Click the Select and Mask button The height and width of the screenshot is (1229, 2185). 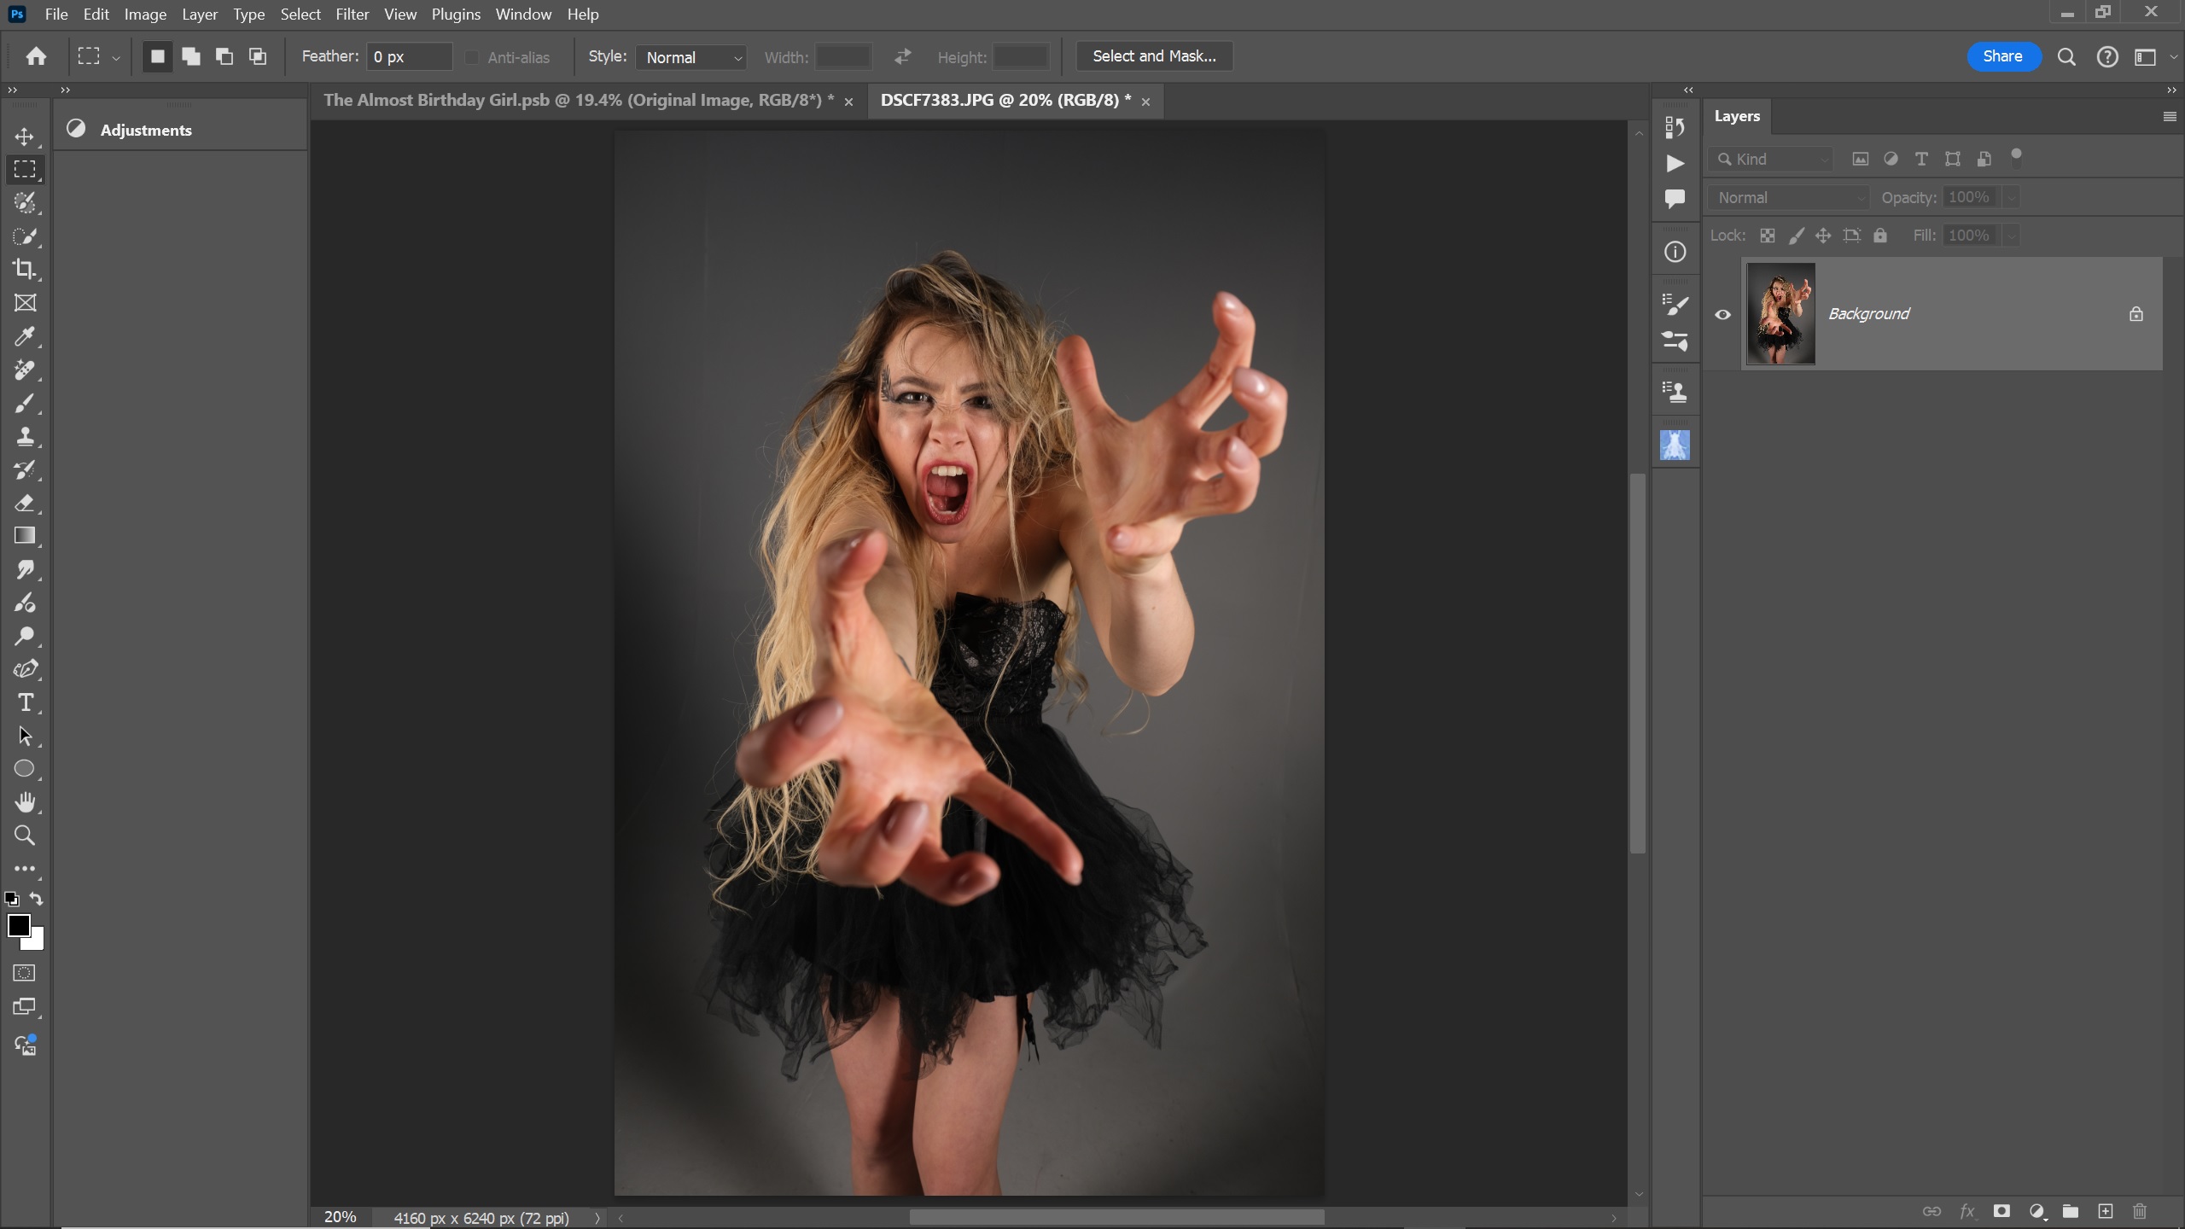[1154, 56]
